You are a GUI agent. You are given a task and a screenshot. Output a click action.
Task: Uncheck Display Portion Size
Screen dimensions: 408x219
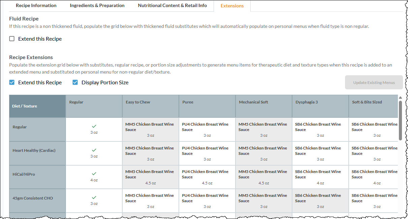click(75, 82)
